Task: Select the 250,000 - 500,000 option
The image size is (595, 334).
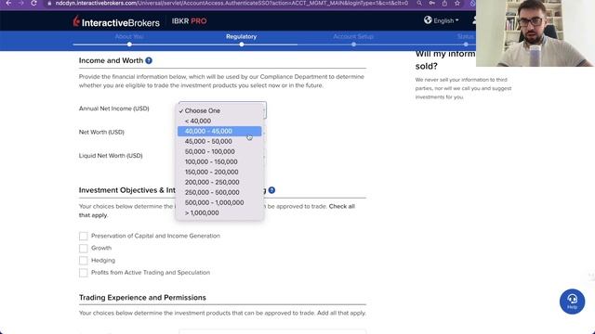Action: pos(219,192)
